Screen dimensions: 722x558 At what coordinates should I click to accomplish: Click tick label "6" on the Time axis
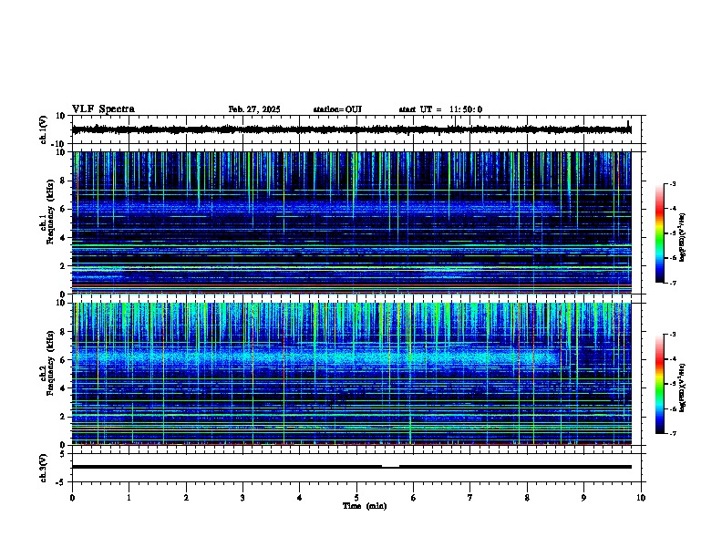414,498
